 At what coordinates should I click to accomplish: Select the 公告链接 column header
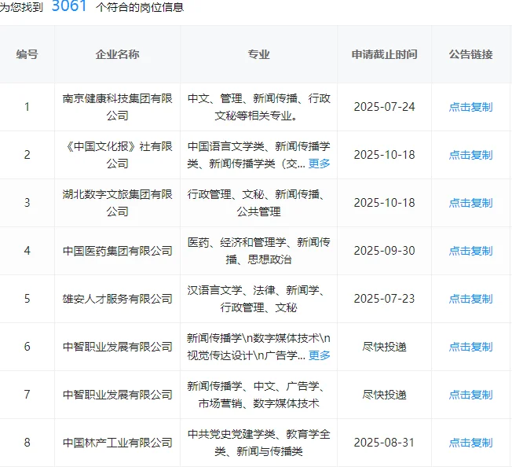click(470, 54)
